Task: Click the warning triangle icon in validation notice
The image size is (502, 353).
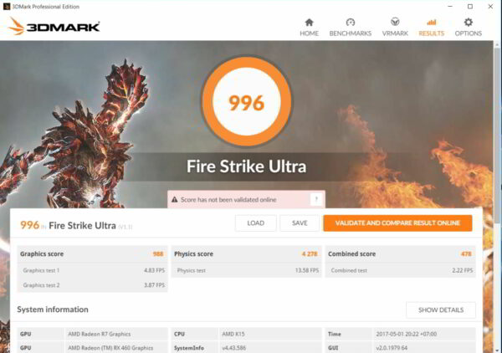Action: click(175, 200)
